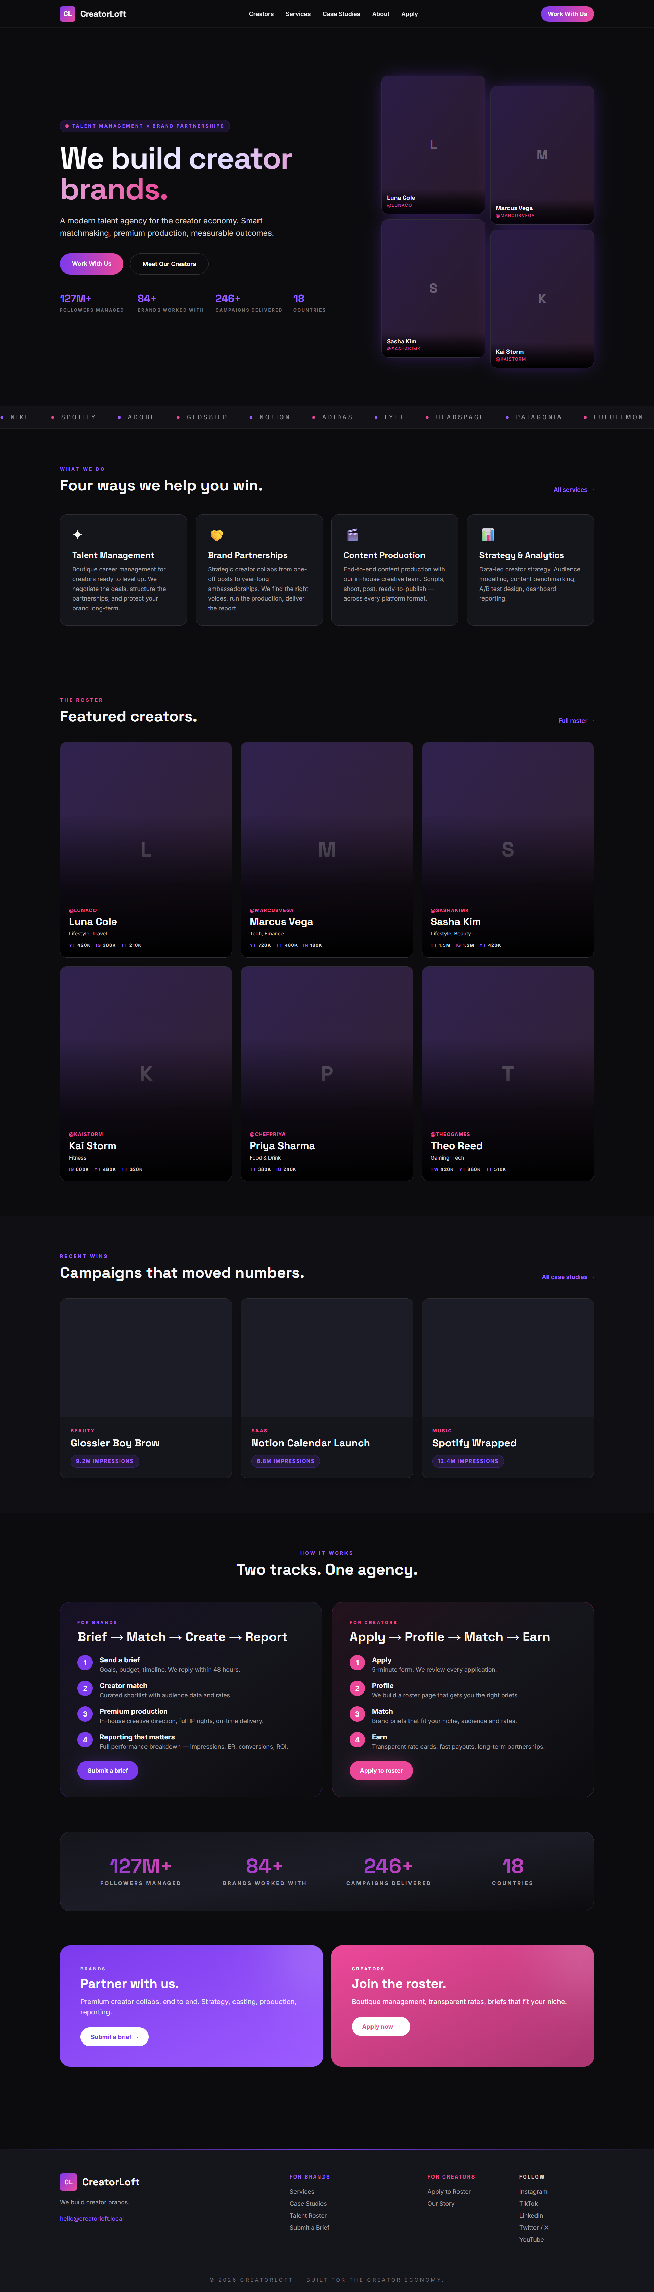The height and width of the screenshot is (2292, 654).
Task: Follow the All case studies link
Action: tap(568, 1277)
